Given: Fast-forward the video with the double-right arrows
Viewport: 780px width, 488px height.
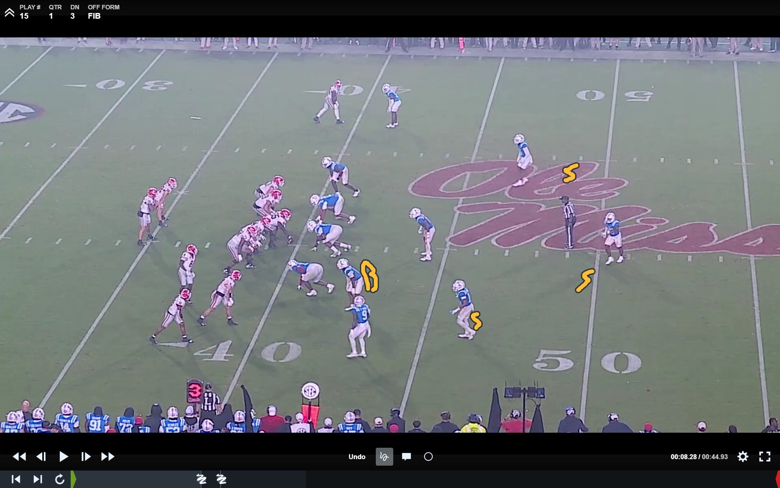Looking at the screenshot, I should coord(108,457).
